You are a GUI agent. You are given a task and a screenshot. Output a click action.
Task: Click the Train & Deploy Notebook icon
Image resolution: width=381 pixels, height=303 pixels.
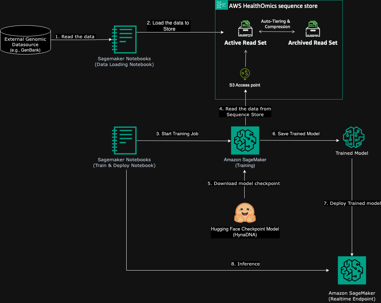(x=124, y=141)
